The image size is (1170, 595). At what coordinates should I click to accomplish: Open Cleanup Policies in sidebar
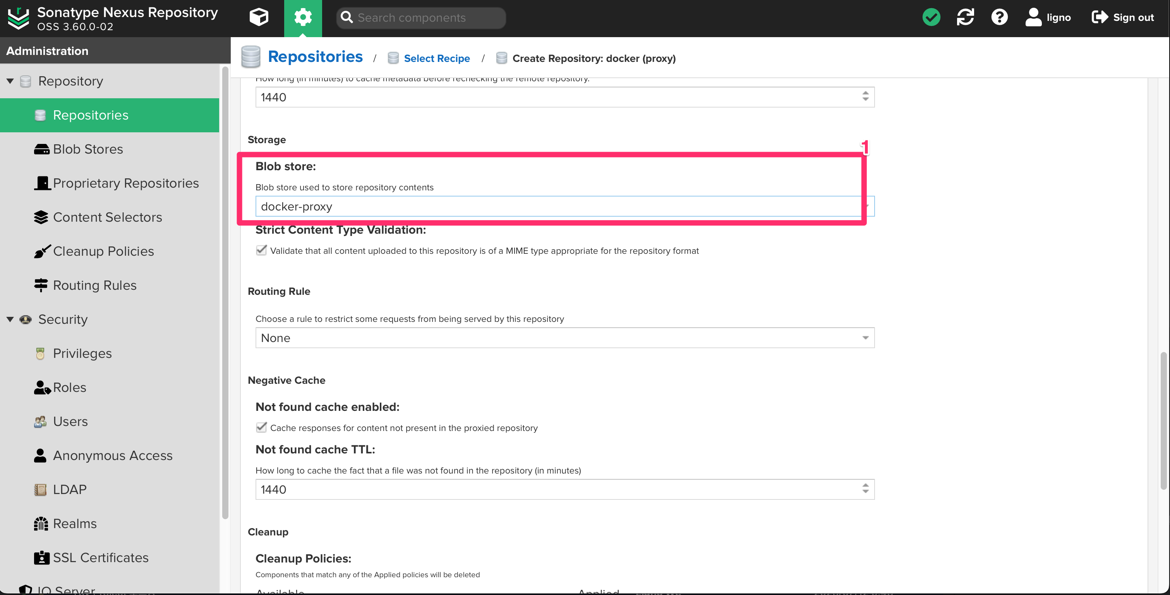pyautogui.click(x=103, y=251)
